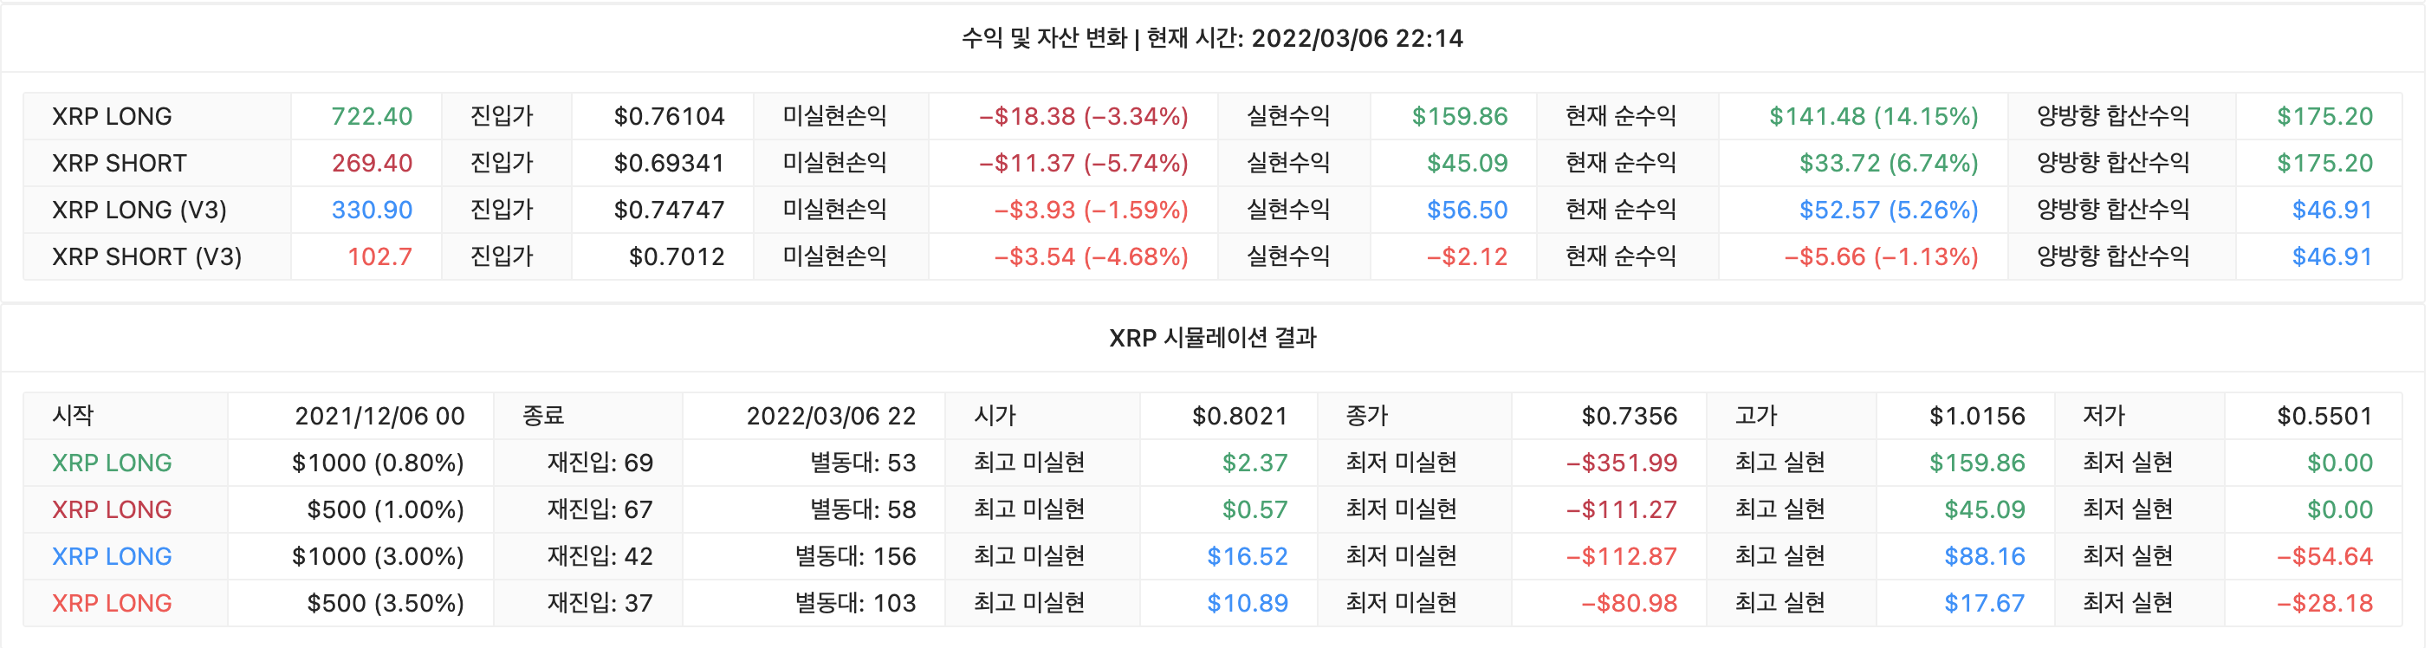This screenshot has height=648, width=2431.
Task: Click the green quantity value 722.40
Action: tap(372, 116)
